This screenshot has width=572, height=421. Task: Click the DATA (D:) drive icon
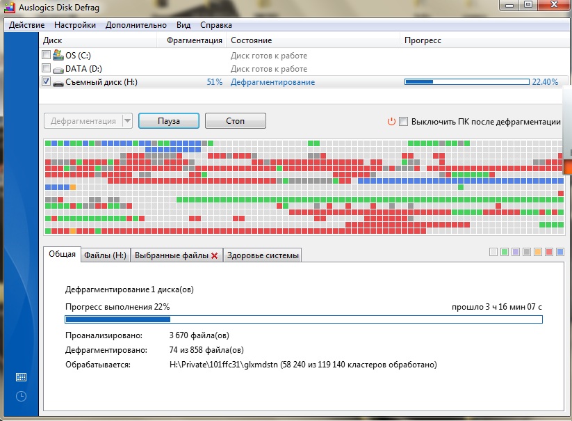click(58, 69)
